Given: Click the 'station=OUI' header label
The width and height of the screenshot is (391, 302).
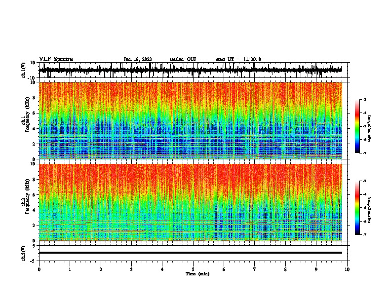Looking at the screenshot, I should click(x=183, y=59).
